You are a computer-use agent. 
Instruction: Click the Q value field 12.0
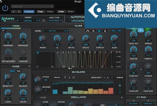(x=57, y=45)
